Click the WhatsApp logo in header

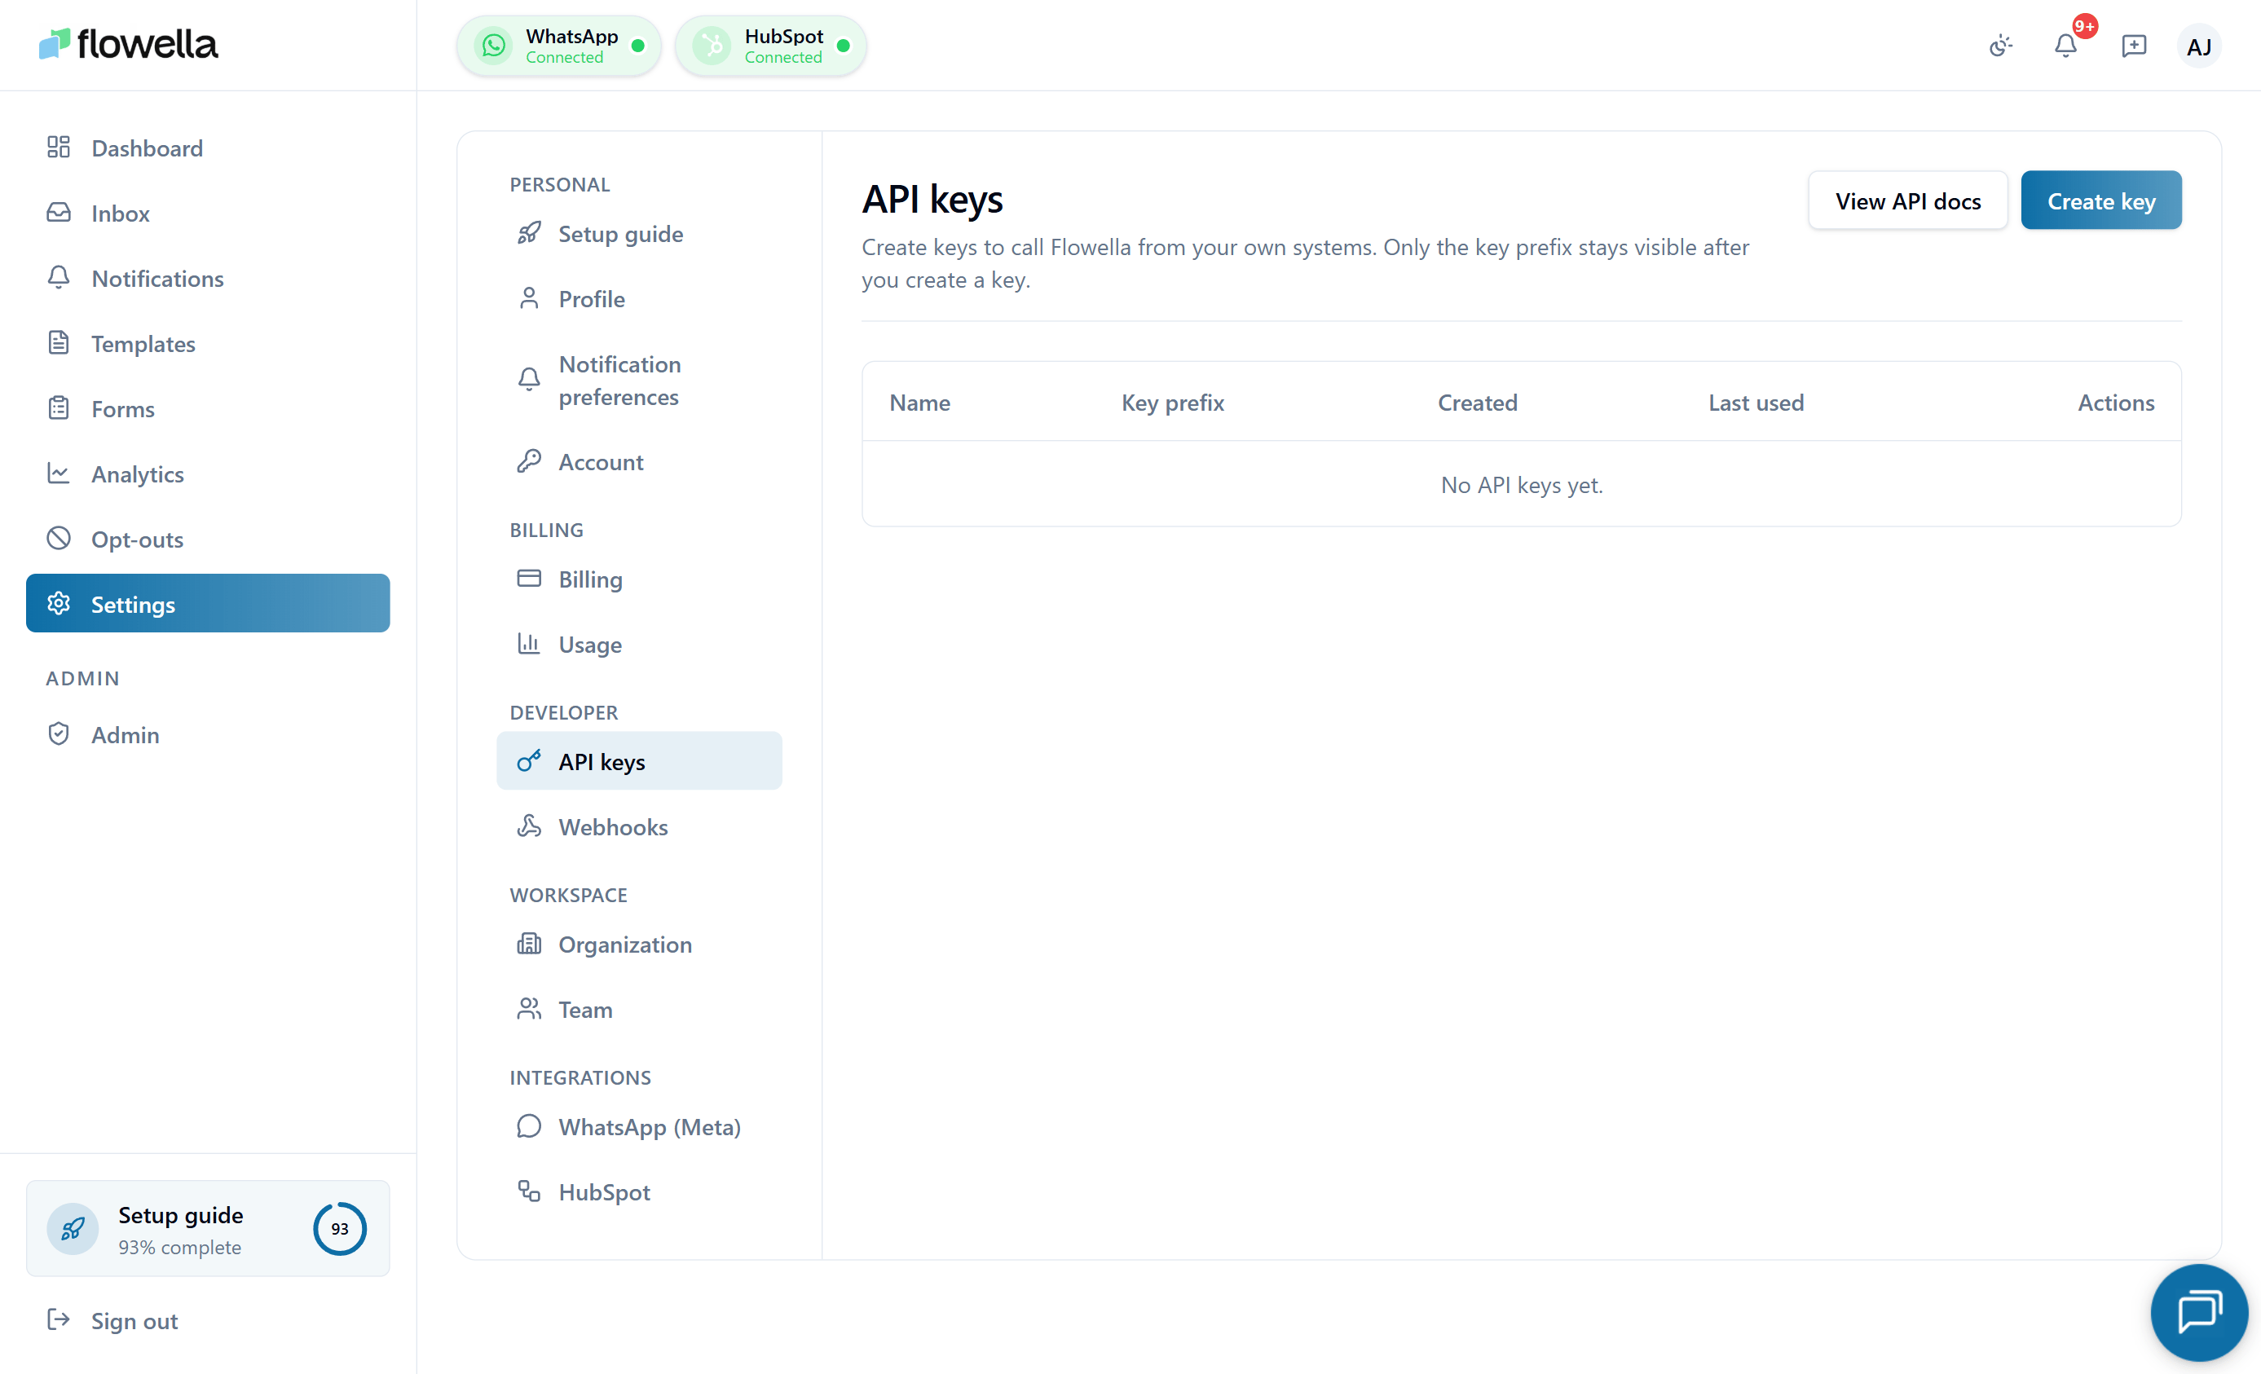coord(494,45)
